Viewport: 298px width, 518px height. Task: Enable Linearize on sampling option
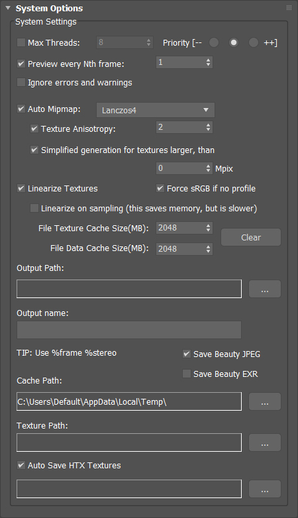34,208
